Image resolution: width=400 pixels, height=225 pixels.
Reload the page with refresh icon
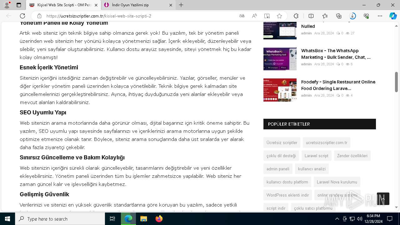coord(22,16)
